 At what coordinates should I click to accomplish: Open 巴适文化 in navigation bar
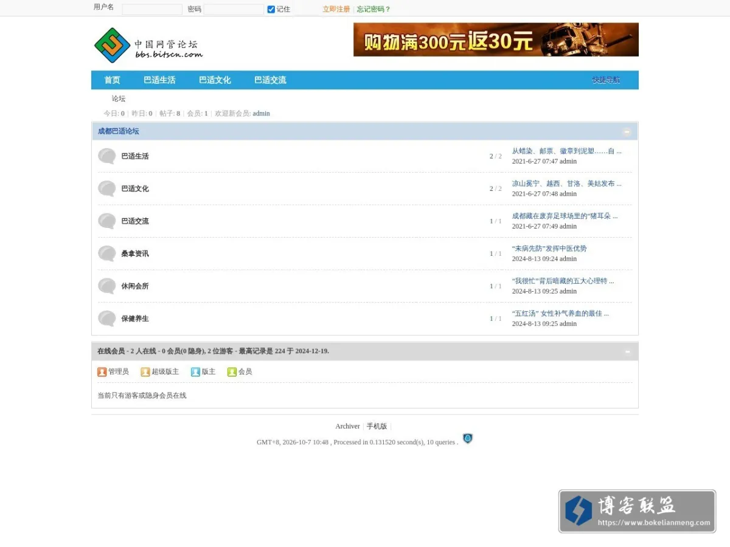coord(215,80)
